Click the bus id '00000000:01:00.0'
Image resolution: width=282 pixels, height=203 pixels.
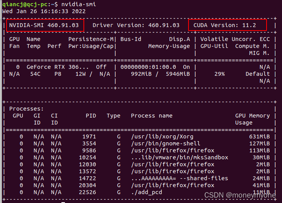click(x=148, y=67)
